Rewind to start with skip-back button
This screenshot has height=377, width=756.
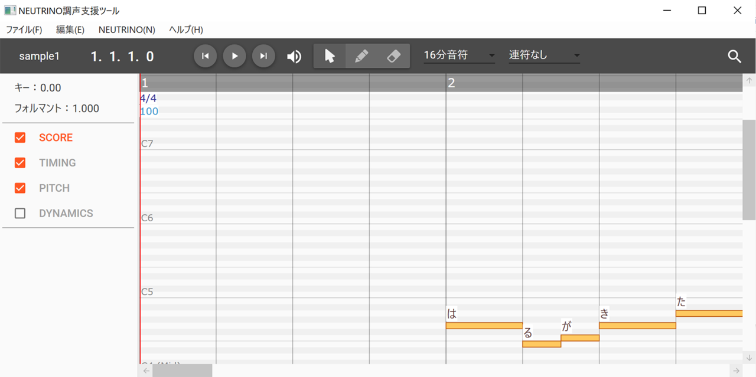206,56
